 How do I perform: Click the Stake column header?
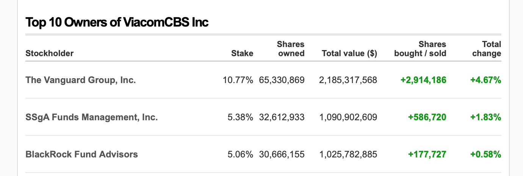(x=242, y=53)
